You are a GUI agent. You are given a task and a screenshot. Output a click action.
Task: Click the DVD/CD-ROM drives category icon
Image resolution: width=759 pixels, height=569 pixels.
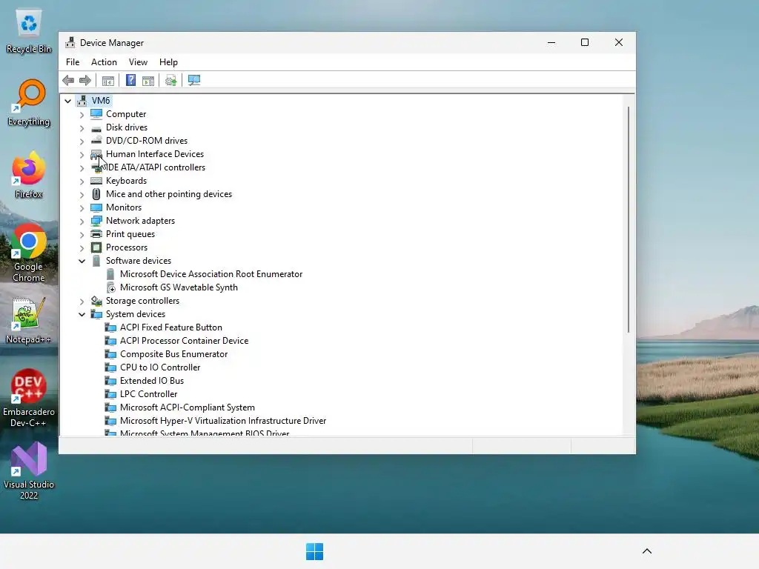(x=96, y=141)
